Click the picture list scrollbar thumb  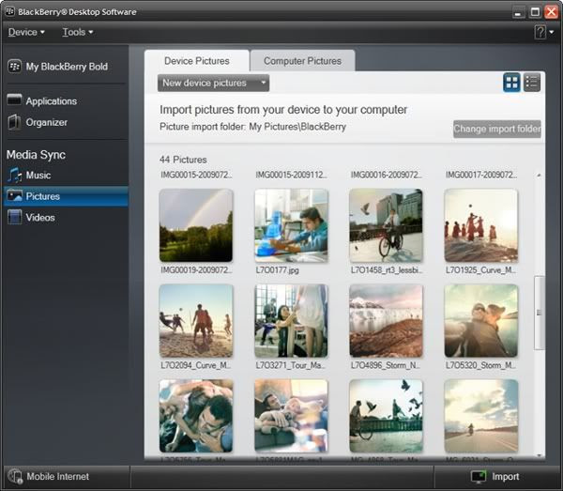tap(539, 312)
